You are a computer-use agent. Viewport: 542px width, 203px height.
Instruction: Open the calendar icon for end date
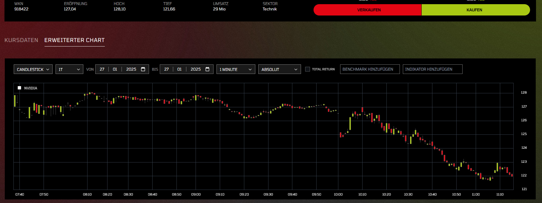[208, 69]
